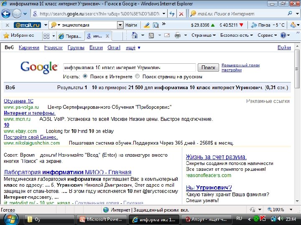Click the Найти button in the toolbar
This screenshot has height=225, width=301.
(x=131, y=25)
